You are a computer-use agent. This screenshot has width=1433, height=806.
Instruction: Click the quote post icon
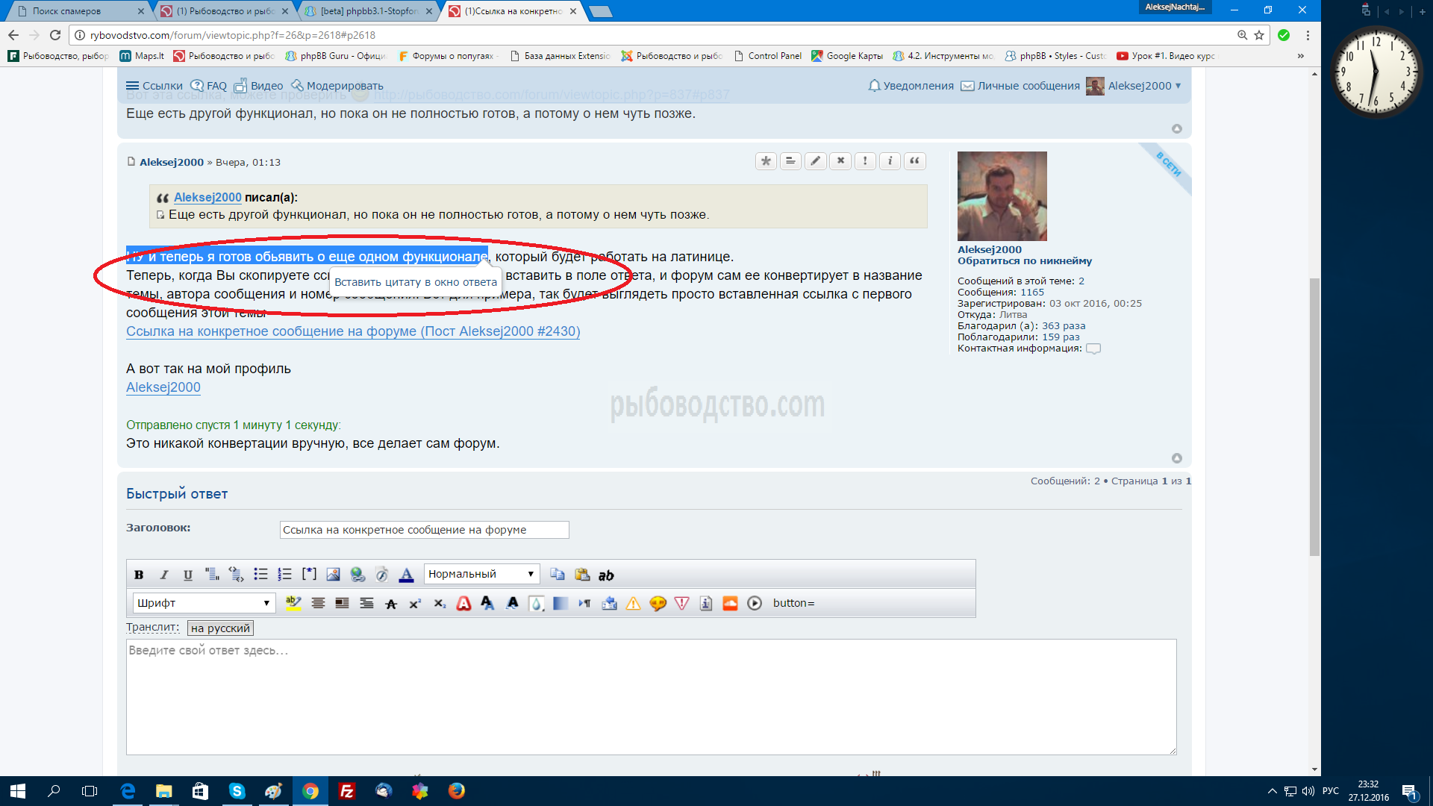(x=915, y=161)
